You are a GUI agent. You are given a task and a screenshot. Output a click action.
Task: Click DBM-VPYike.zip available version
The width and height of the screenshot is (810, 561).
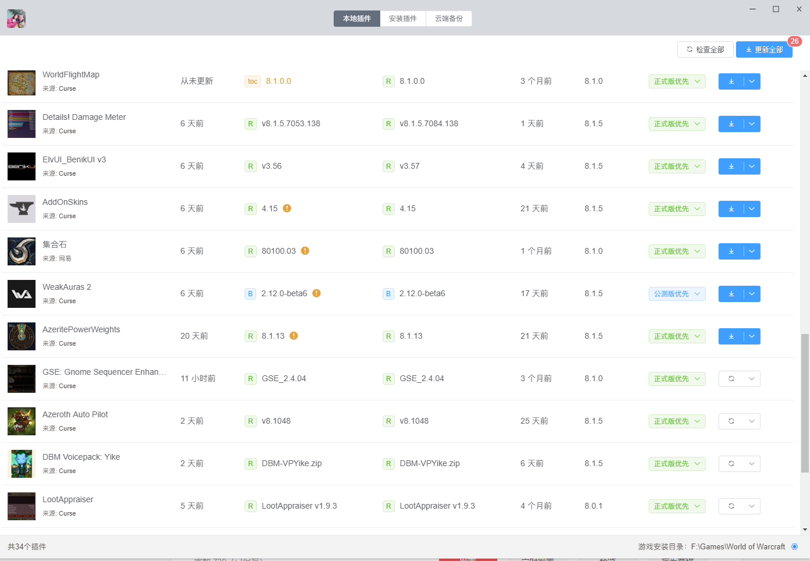click(430, 463)
